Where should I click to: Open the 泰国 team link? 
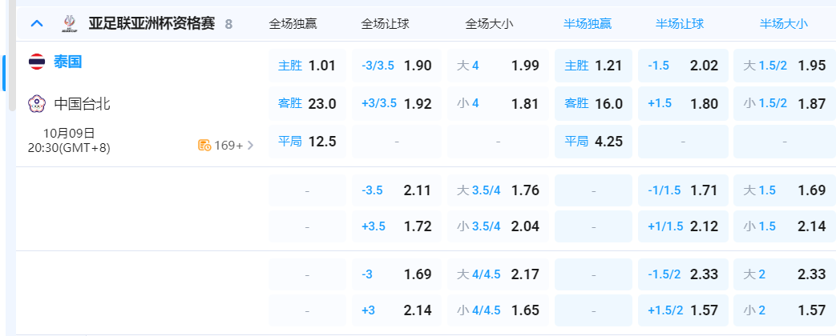click(68, 62)
